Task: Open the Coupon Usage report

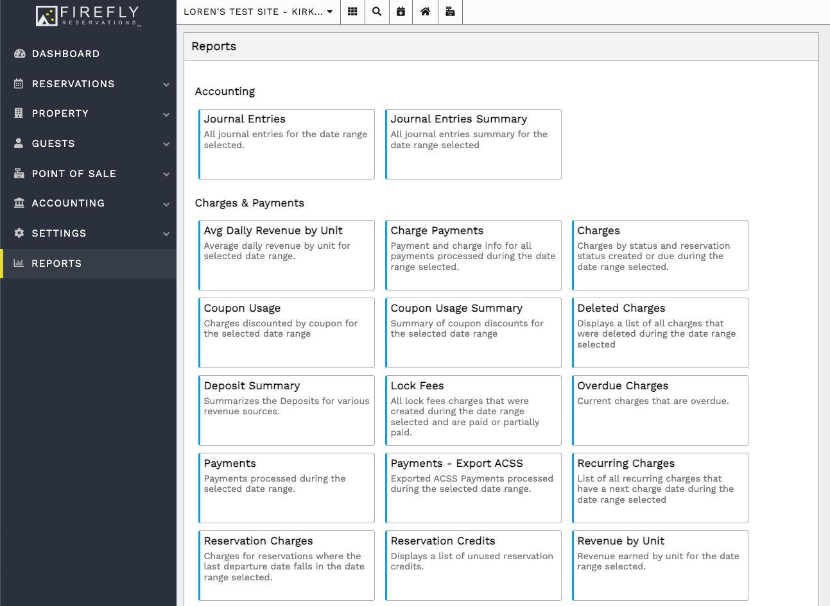Action: (x=286, y=333)
